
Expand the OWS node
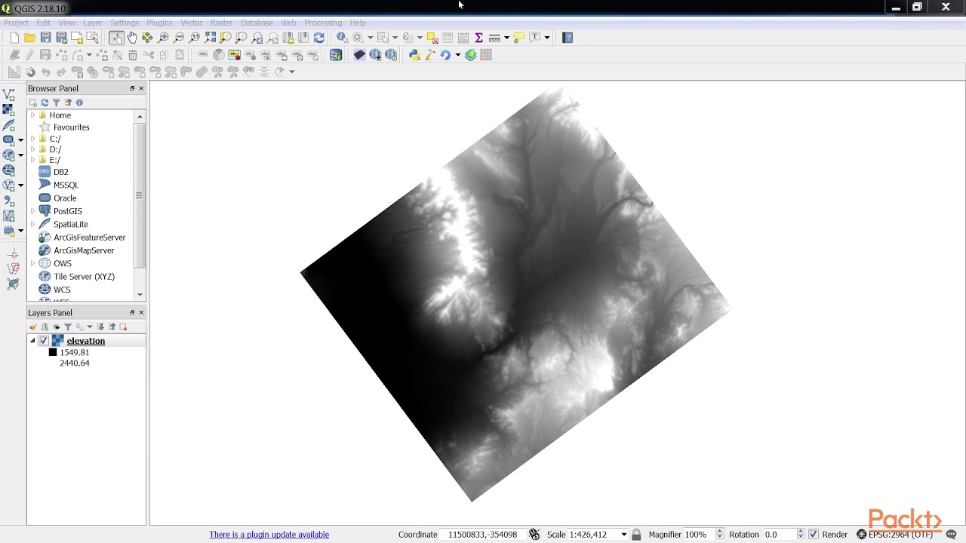click(32, 263)
